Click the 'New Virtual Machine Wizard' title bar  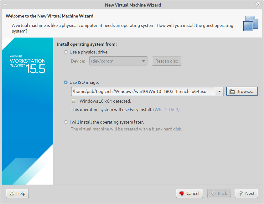[133, 5]
